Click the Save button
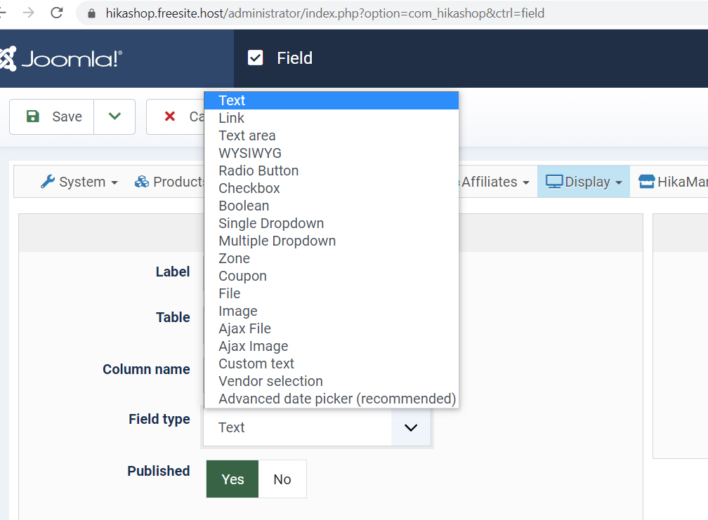The height and width of the screenshot is (520, 708). tap(53, 116)
